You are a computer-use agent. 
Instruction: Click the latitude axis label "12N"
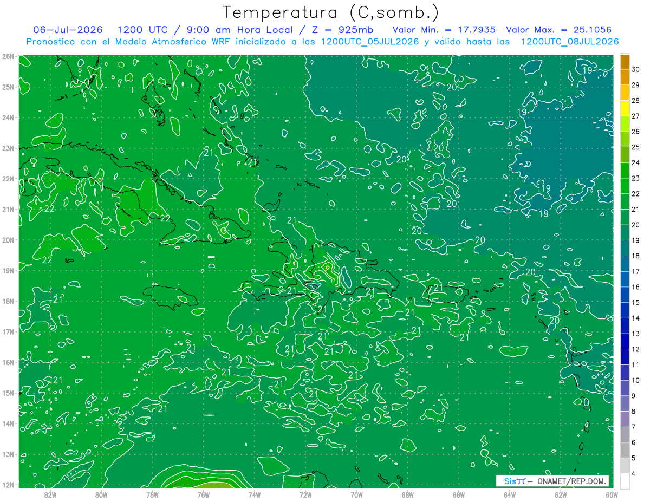8,485
